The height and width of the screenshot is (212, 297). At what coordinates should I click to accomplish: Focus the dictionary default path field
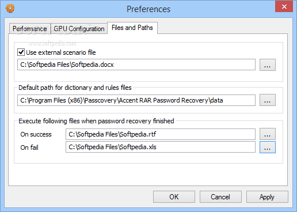coord(136,100)
